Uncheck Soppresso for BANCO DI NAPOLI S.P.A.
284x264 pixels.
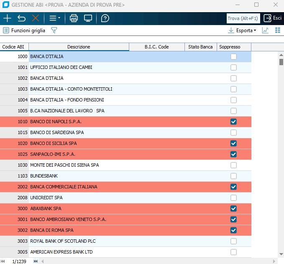[233, 122]
